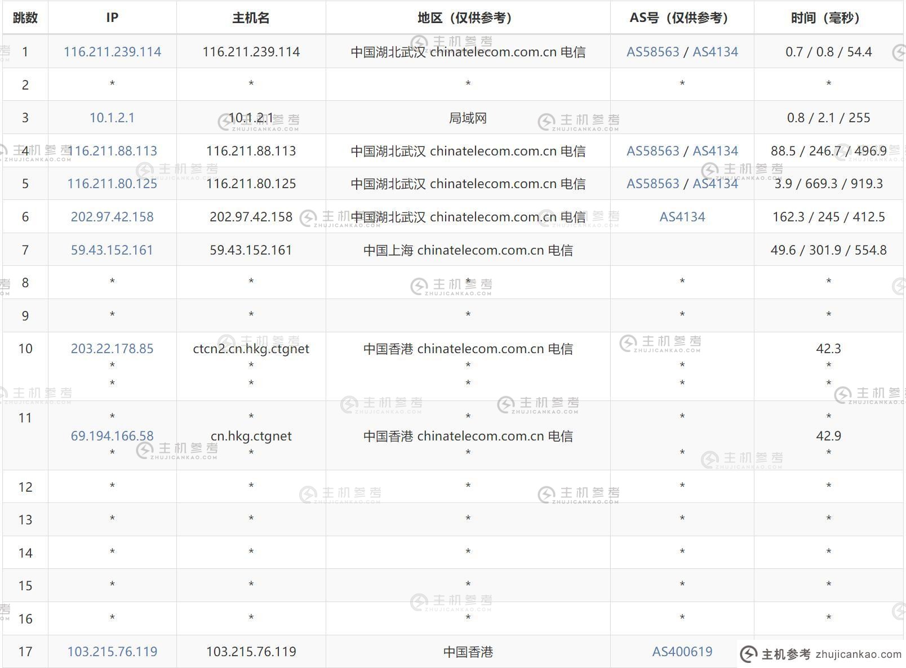Click AS4134 link in hop 1 row

715,52
